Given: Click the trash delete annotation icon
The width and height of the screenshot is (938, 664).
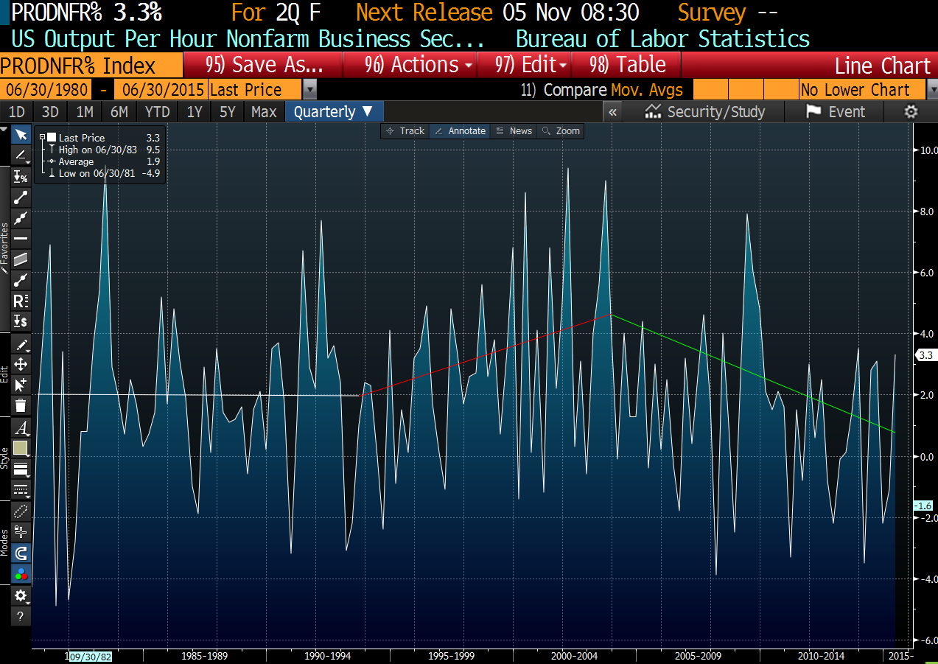Looking at the screenshot, I should (21, 405).
